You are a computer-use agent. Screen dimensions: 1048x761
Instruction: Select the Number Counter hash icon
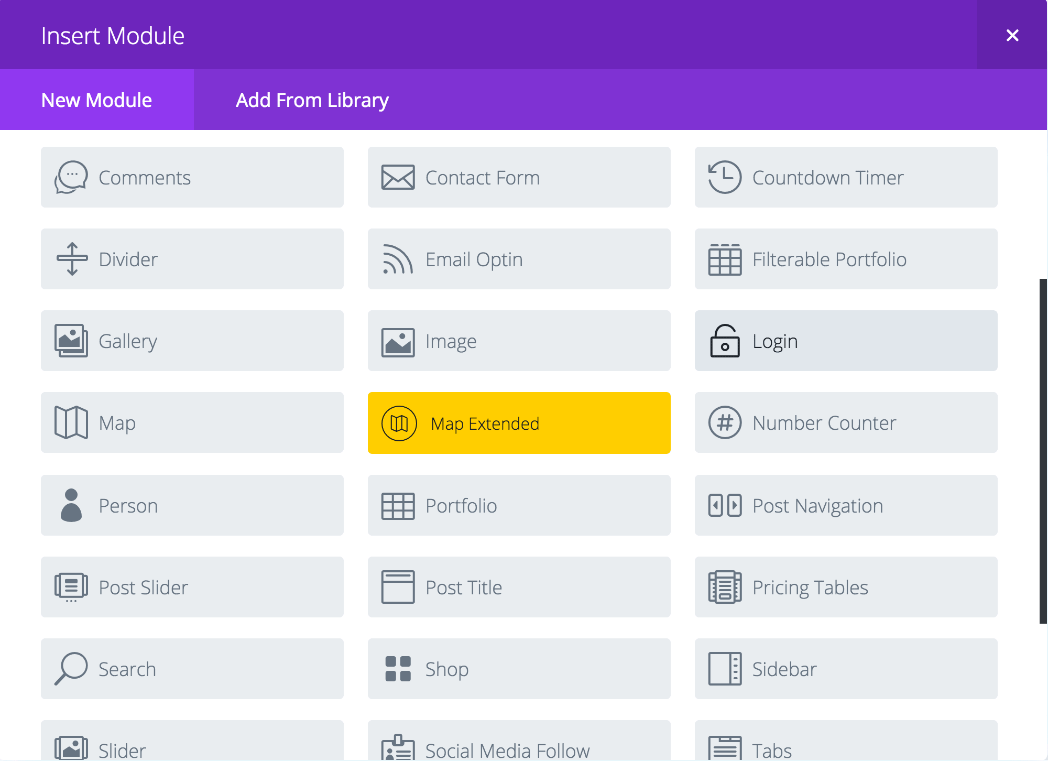coord(725,422)
